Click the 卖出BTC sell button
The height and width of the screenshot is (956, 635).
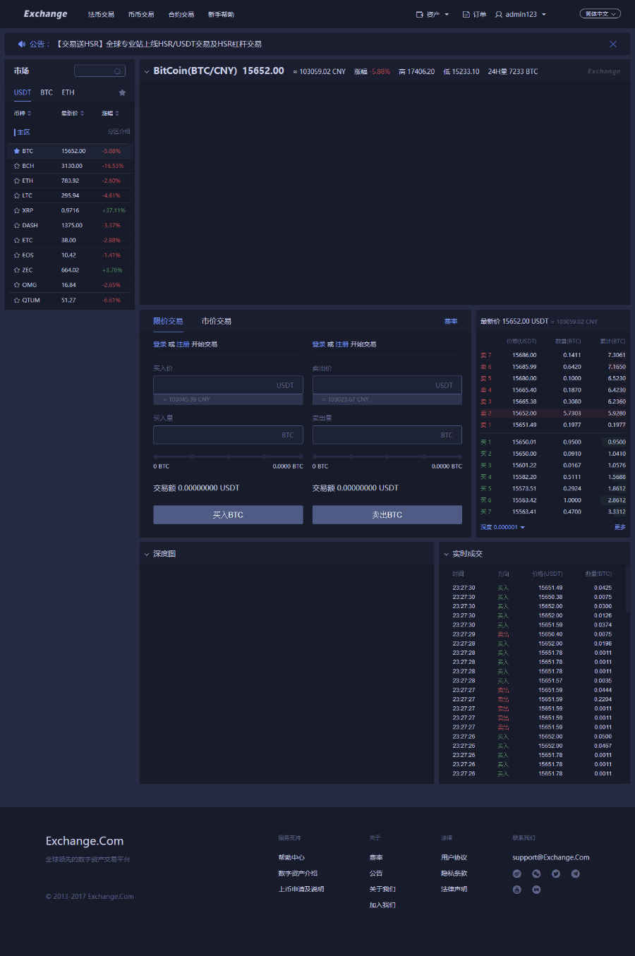[387, 515]
